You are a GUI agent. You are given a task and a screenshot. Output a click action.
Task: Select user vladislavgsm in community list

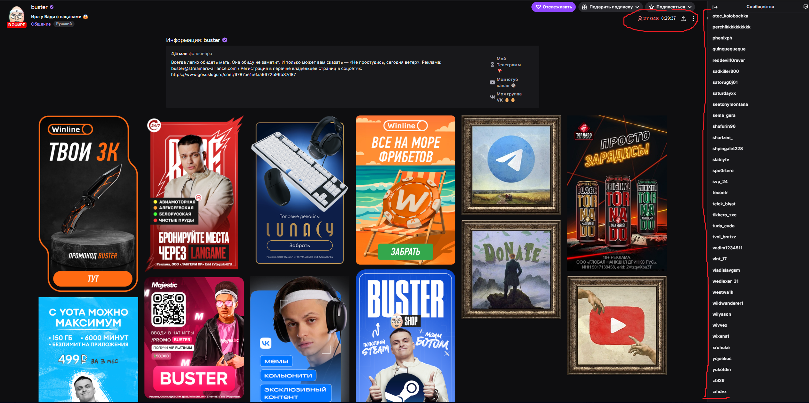coord(726,270)
